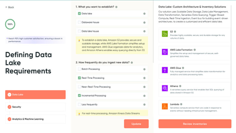Click the Athena service icon
Image resolution: width=236 pixels, height=133 pixels.
click(x=165, y=88)
